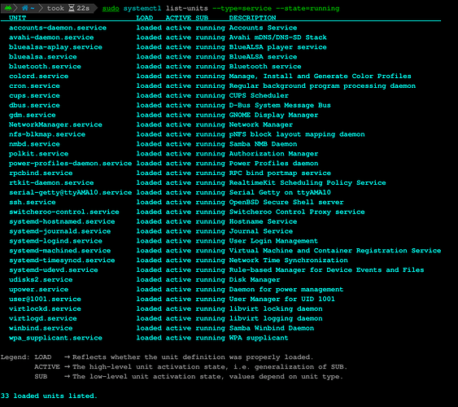Screen dimensions: 458x407
Task: Click 'D-Bus System Message Bus' description
Action: click(280, 105)
